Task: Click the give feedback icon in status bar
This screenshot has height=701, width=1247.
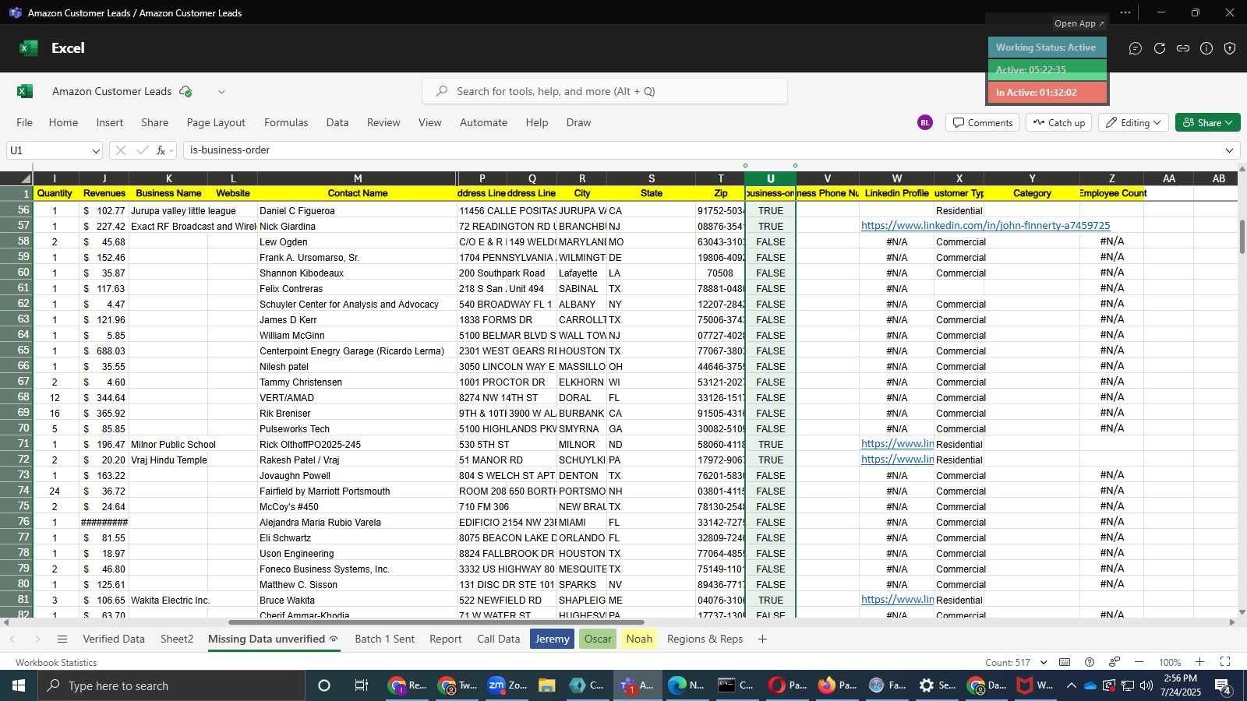Action: click(x=1115, y=662)
